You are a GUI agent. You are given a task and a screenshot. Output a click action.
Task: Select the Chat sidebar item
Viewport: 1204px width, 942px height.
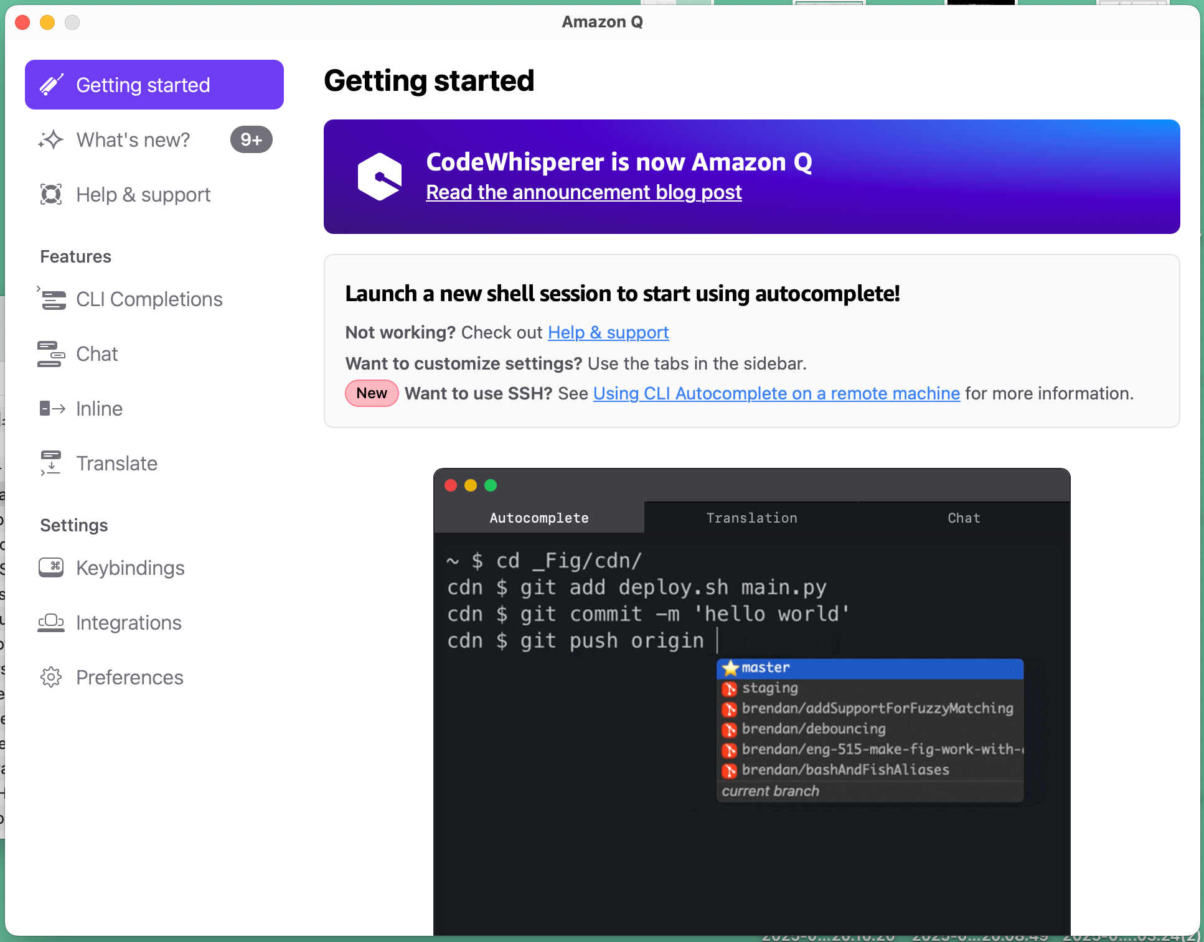pyautogui.click(x=154, y=353)
